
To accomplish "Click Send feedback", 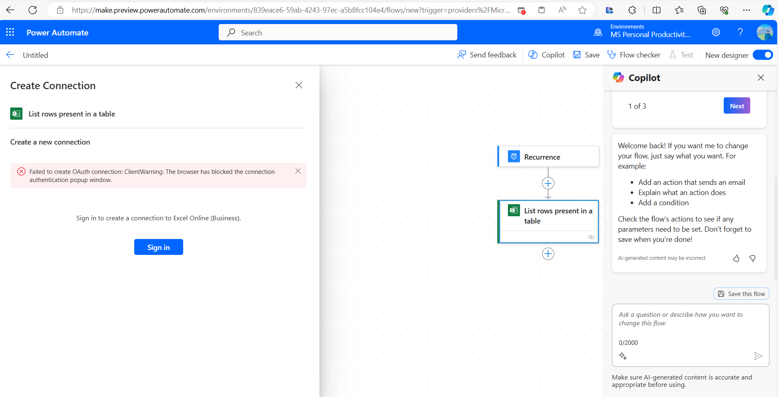I will (487, 55).
